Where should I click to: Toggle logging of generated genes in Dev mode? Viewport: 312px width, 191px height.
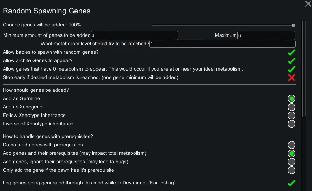(291, 183)
